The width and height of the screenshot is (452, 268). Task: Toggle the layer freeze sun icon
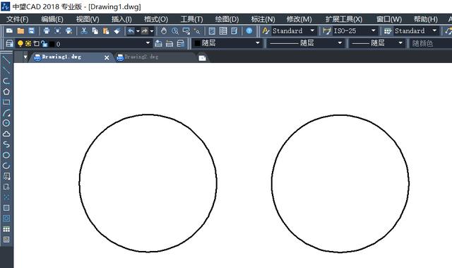click(28, 44)
